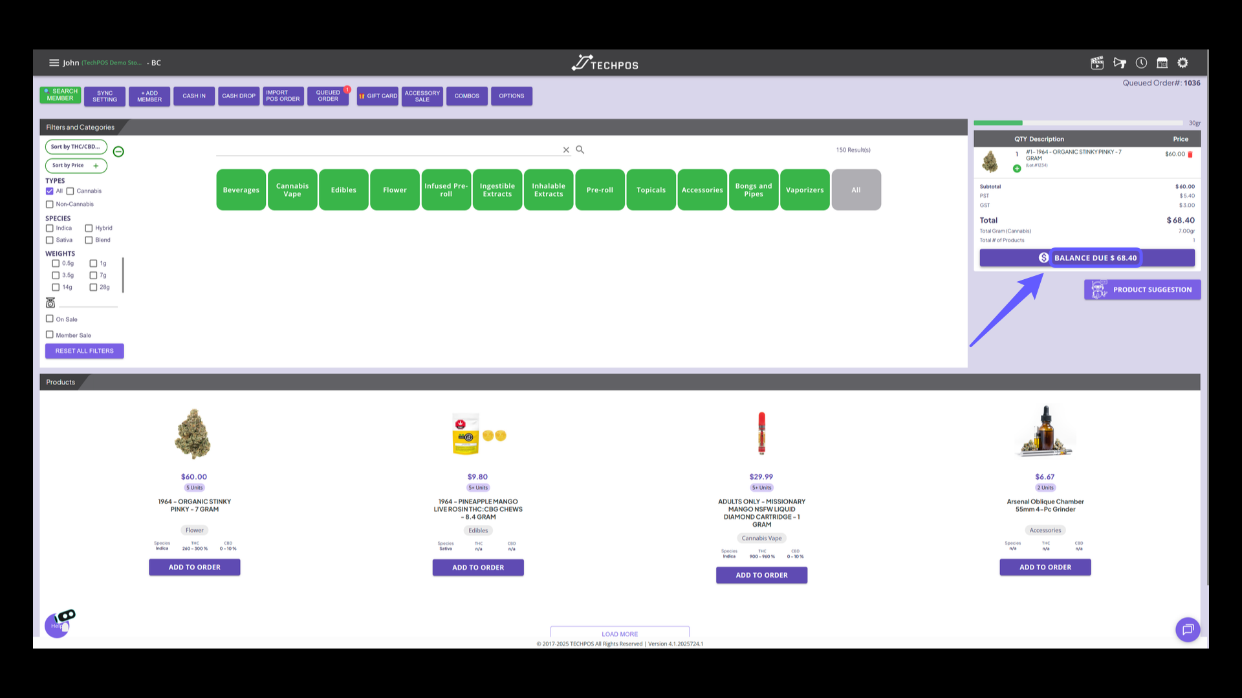Check the Member Sale filter
This screenshot has height=698, width=1242.
pyautogui.click(x=50, y=335)
